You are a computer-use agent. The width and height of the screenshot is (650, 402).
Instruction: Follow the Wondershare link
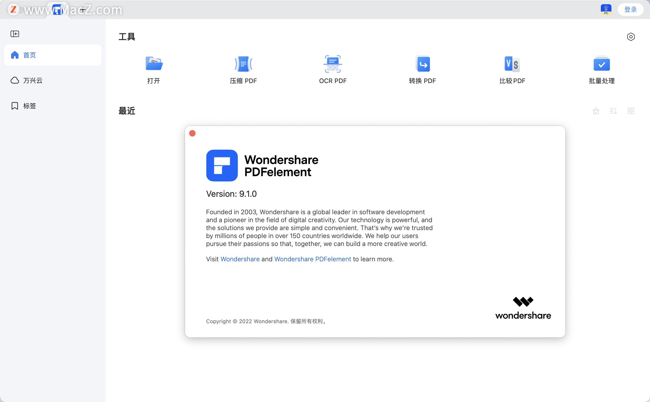240,259
